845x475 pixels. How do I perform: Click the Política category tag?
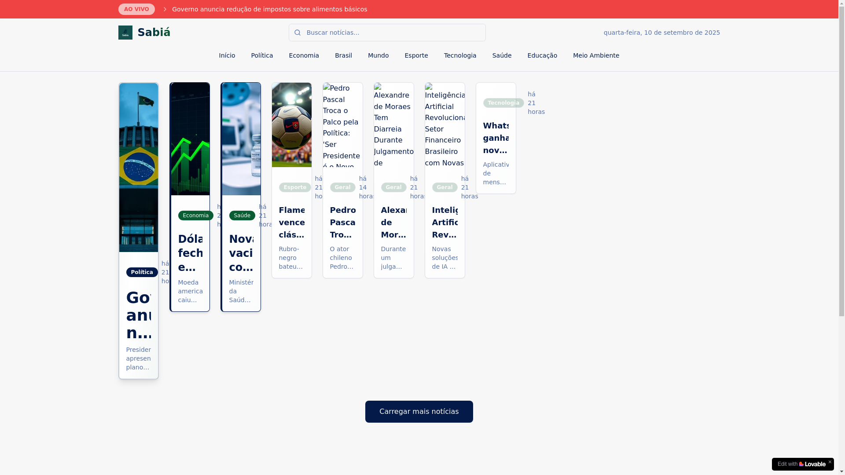pos(142,272)
